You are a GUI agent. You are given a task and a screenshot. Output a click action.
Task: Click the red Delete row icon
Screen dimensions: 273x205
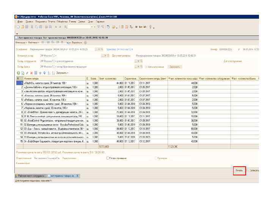pyautogui.click(x=31, y=73)
